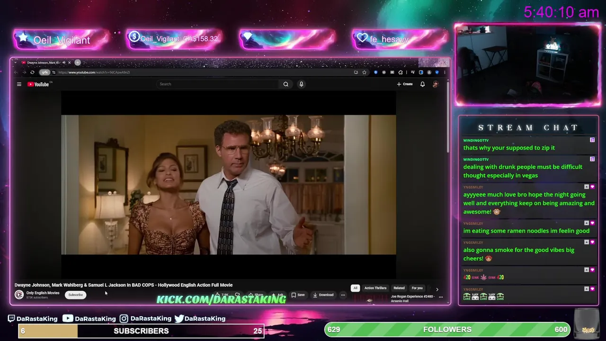
Task: Open the Only English Movies channel name
Action: (43, 293)
